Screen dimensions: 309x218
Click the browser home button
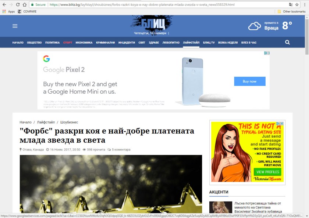tap(24, 5)
